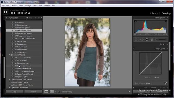Viewport: 174px width, 98px height.
Task: Open the Develop menu
Action: [x=14, y=5]
